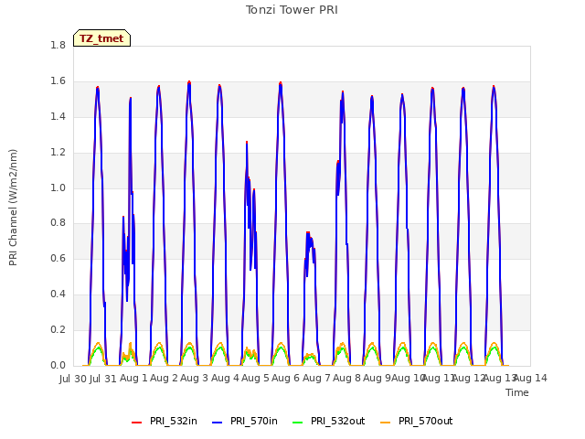Click the Aug 6 x-axis date label
Screen dimensions: 585x439
286,379
